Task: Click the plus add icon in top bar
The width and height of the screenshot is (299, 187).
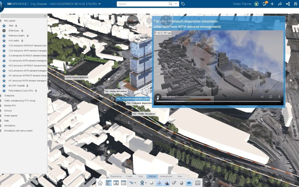Action: click(272, 4)
